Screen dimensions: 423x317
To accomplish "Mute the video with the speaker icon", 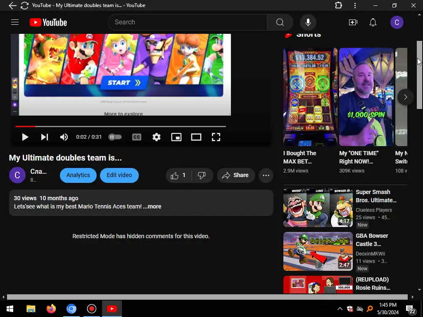I will (x=64, y=137).
